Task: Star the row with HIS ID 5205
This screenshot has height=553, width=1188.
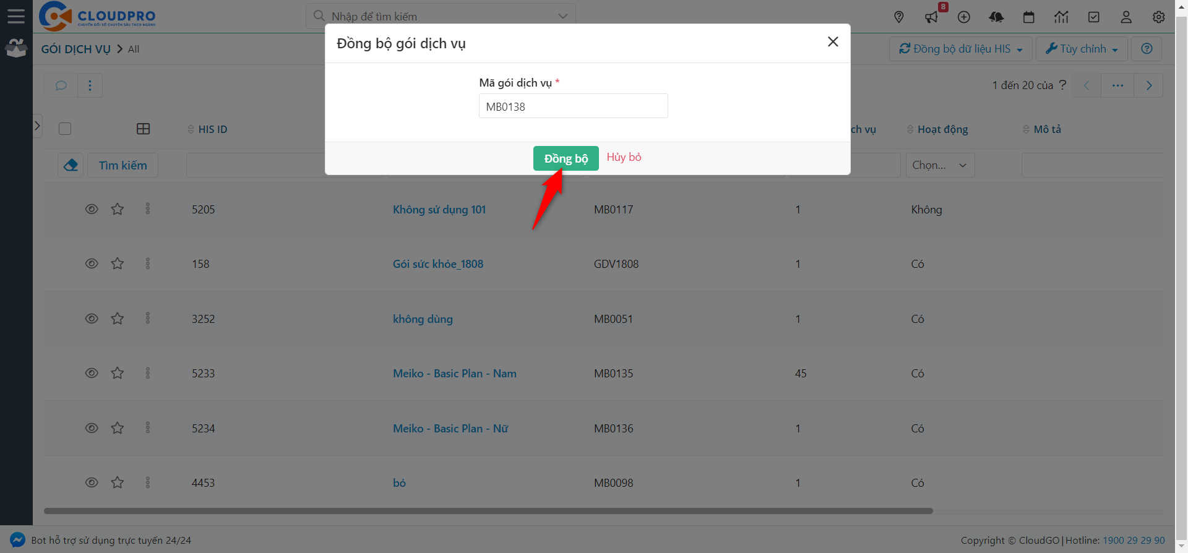Action: (118, 209)
